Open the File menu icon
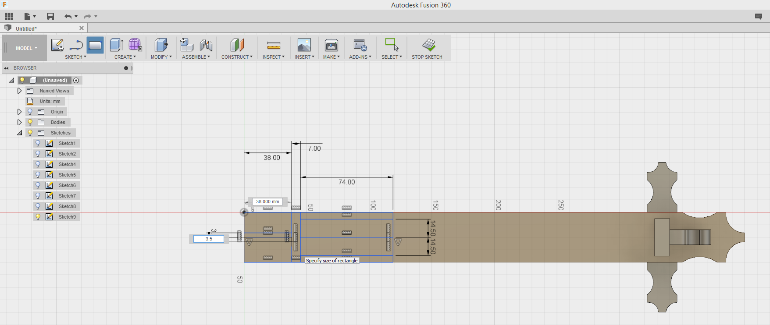 [28, 17]
